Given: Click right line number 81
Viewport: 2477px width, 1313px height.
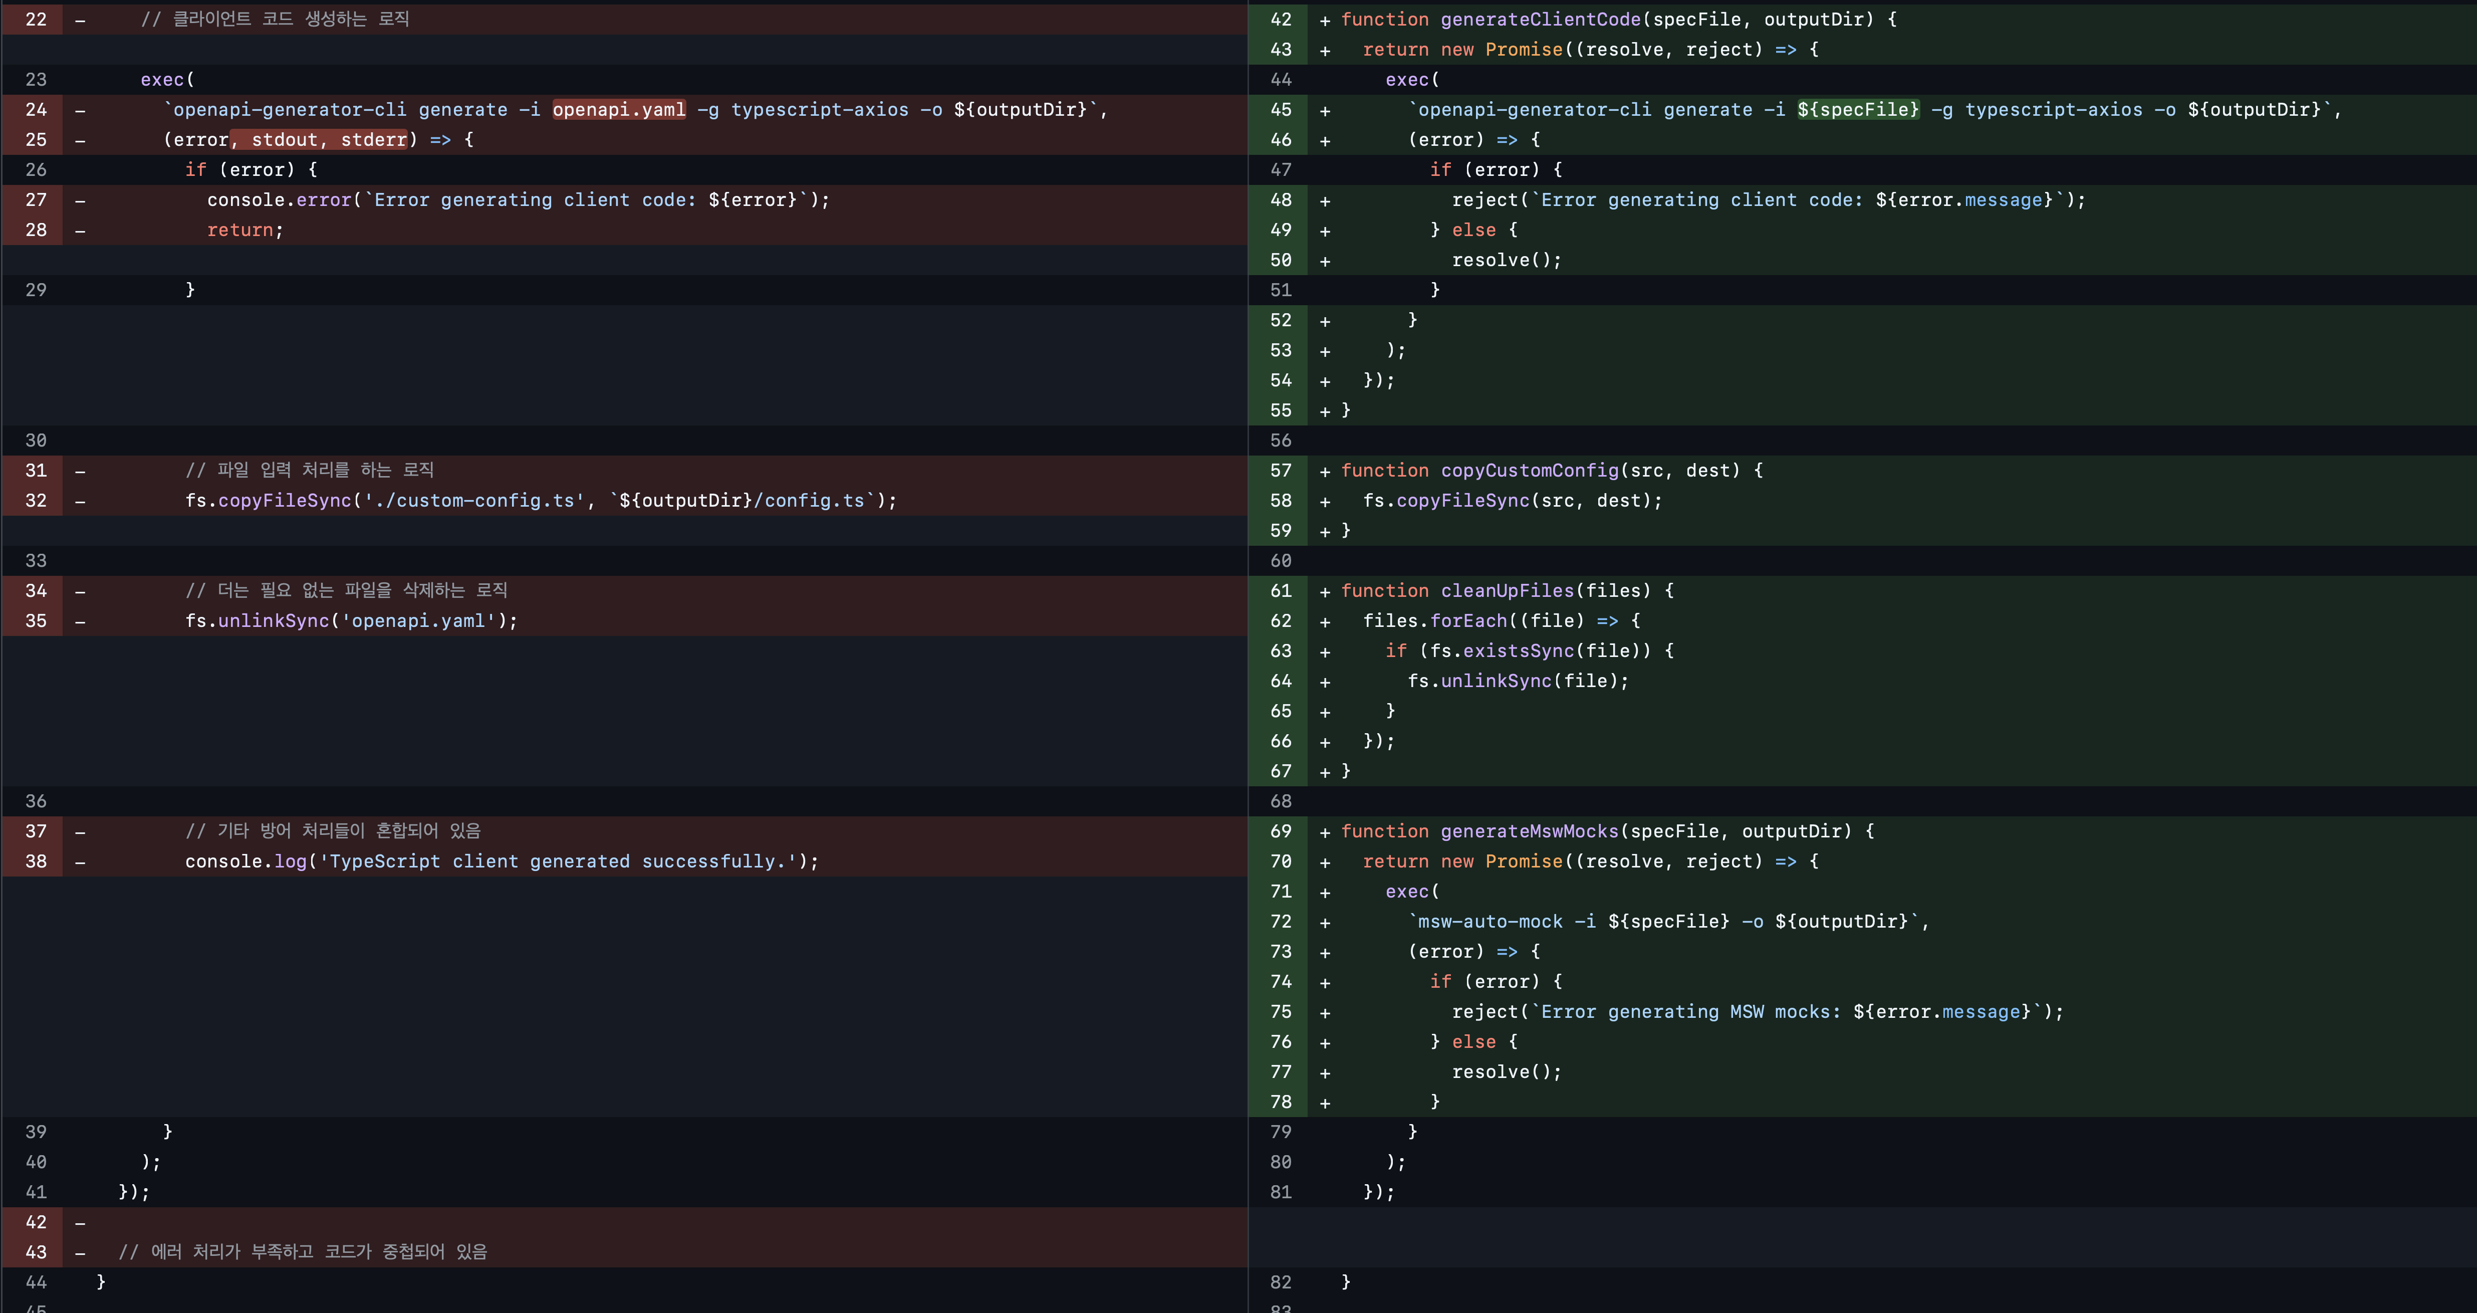Looking at the screenshot, I should tap(1281, 1192).
